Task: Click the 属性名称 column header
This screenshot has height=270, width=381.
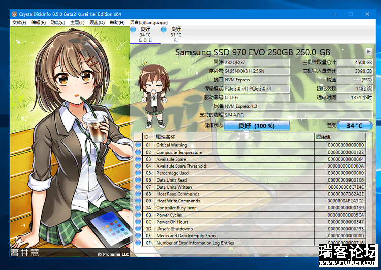Action: (234, 137)
